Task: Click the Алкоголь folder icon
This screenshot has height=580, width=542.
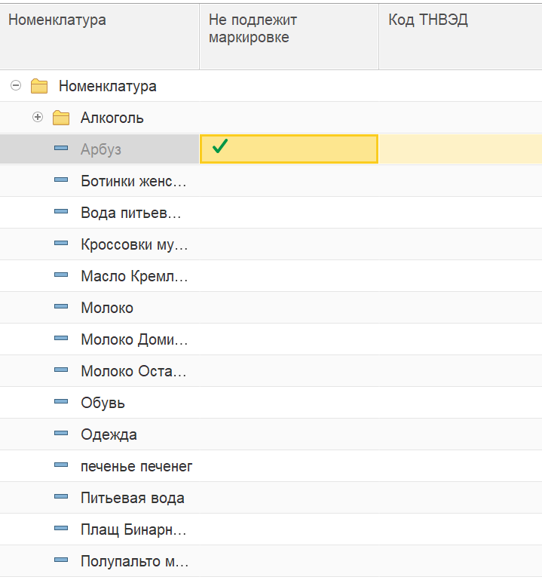Action: click(61, 118)
